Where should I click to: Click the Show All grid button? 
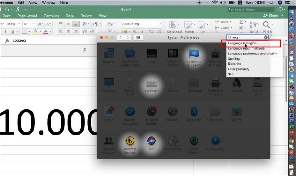(138, 37)
